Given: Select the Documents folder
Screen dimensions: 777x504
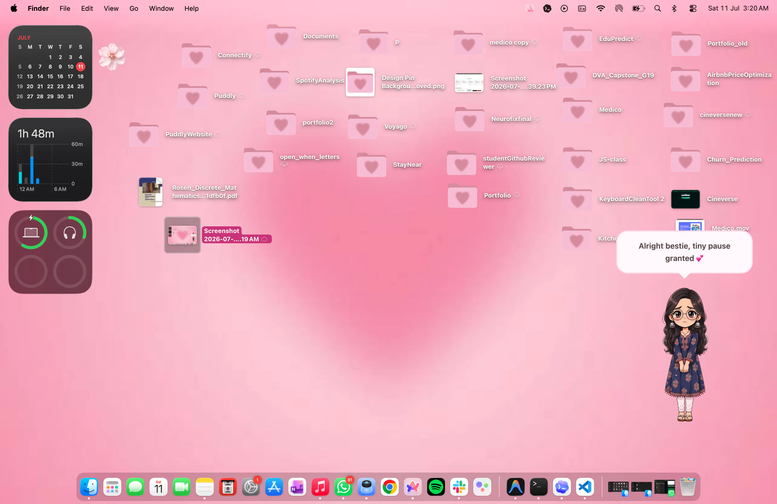Looking at the screenshot, I should click(281, 36).
